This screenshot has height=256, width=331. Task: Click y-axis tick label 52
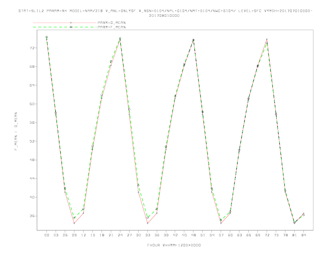pyautogui.click(x=32, y=141)
